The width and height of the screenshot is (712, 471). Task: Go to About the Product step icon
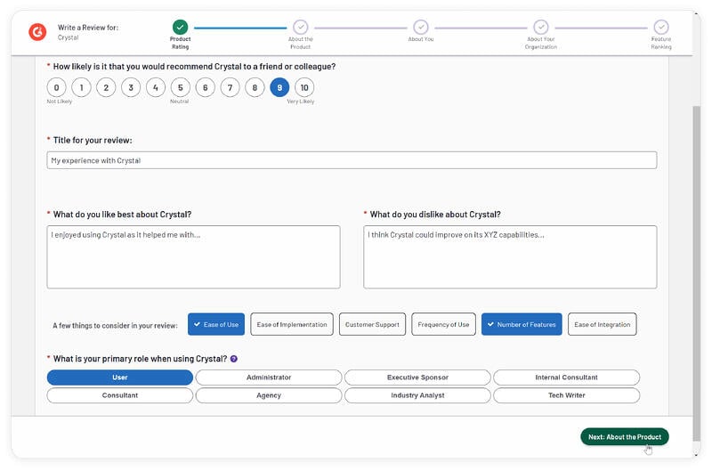coord(300,28)
